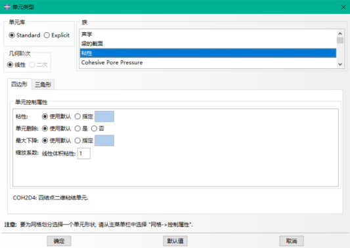Click the Abaqus icon in title bar
Viewport: 350px width, 248px height.
pos(7,7)
